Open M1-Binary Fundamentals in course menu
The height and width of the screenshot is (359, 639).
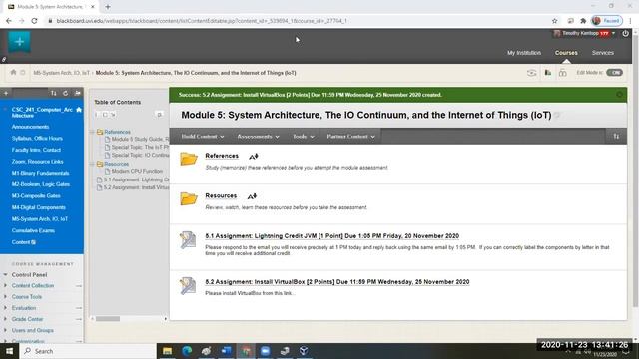40,173
